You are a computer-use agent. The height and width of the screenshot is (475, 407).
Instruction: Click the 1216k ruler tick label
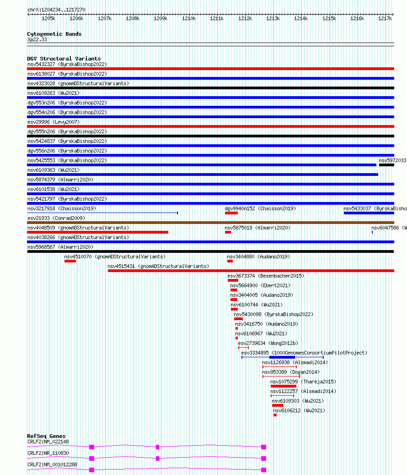(357, 18)
